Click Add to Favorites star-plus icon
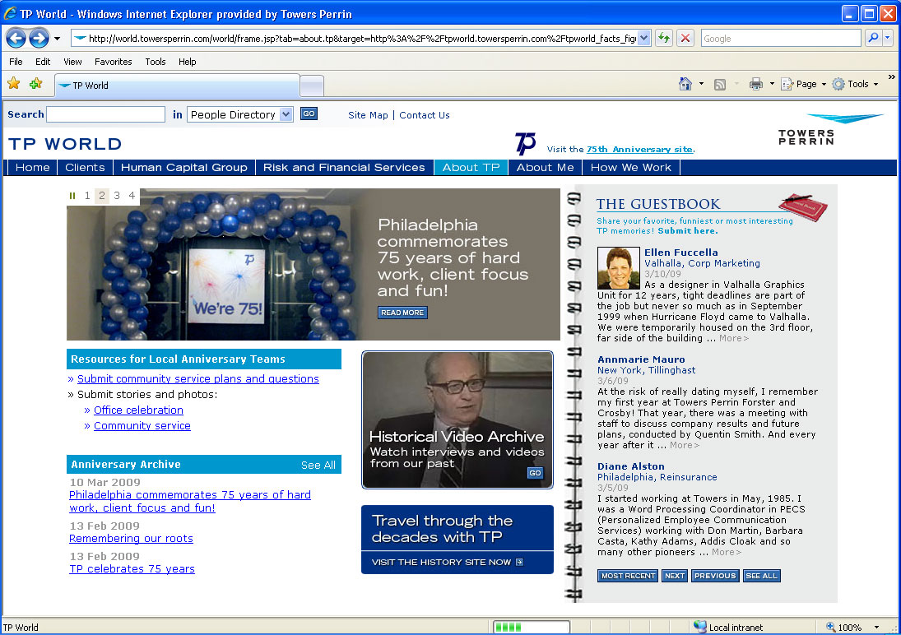Viewport: 901px width, 635px height. 35,84
